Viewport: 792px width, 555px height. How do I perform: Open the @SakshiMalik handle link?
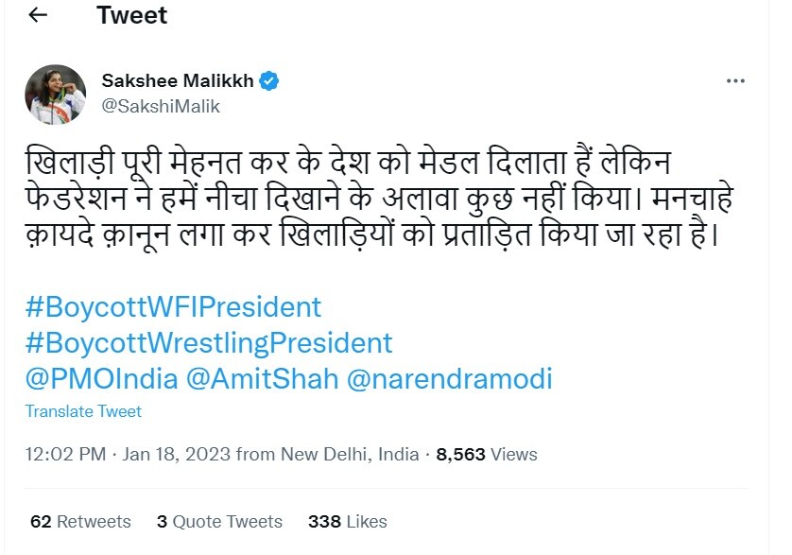coord(161,106)
